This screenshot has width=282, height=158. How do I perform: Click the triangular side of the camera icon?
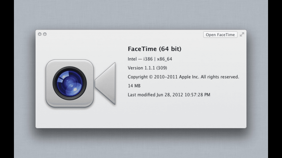106,83
